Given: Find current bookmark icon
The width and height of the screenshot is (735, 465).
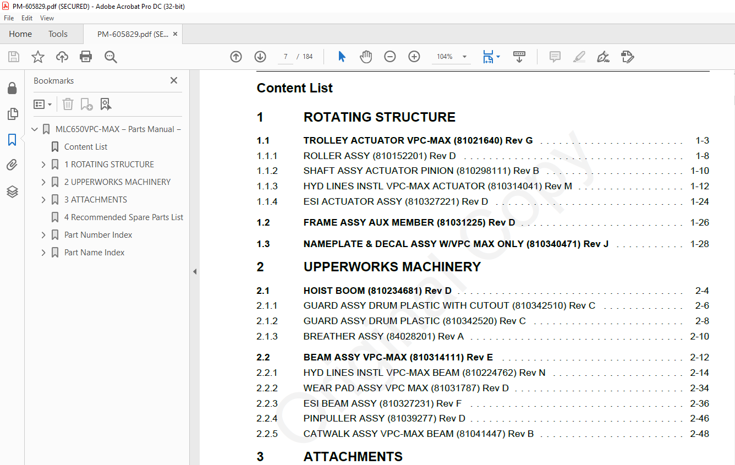Looking at the screenshot, I should (x=106, y=104).
